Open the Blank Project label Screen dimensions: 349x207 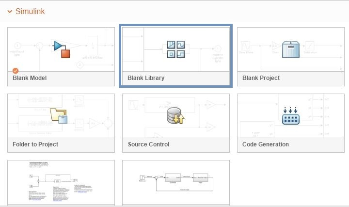pos(261,78)
